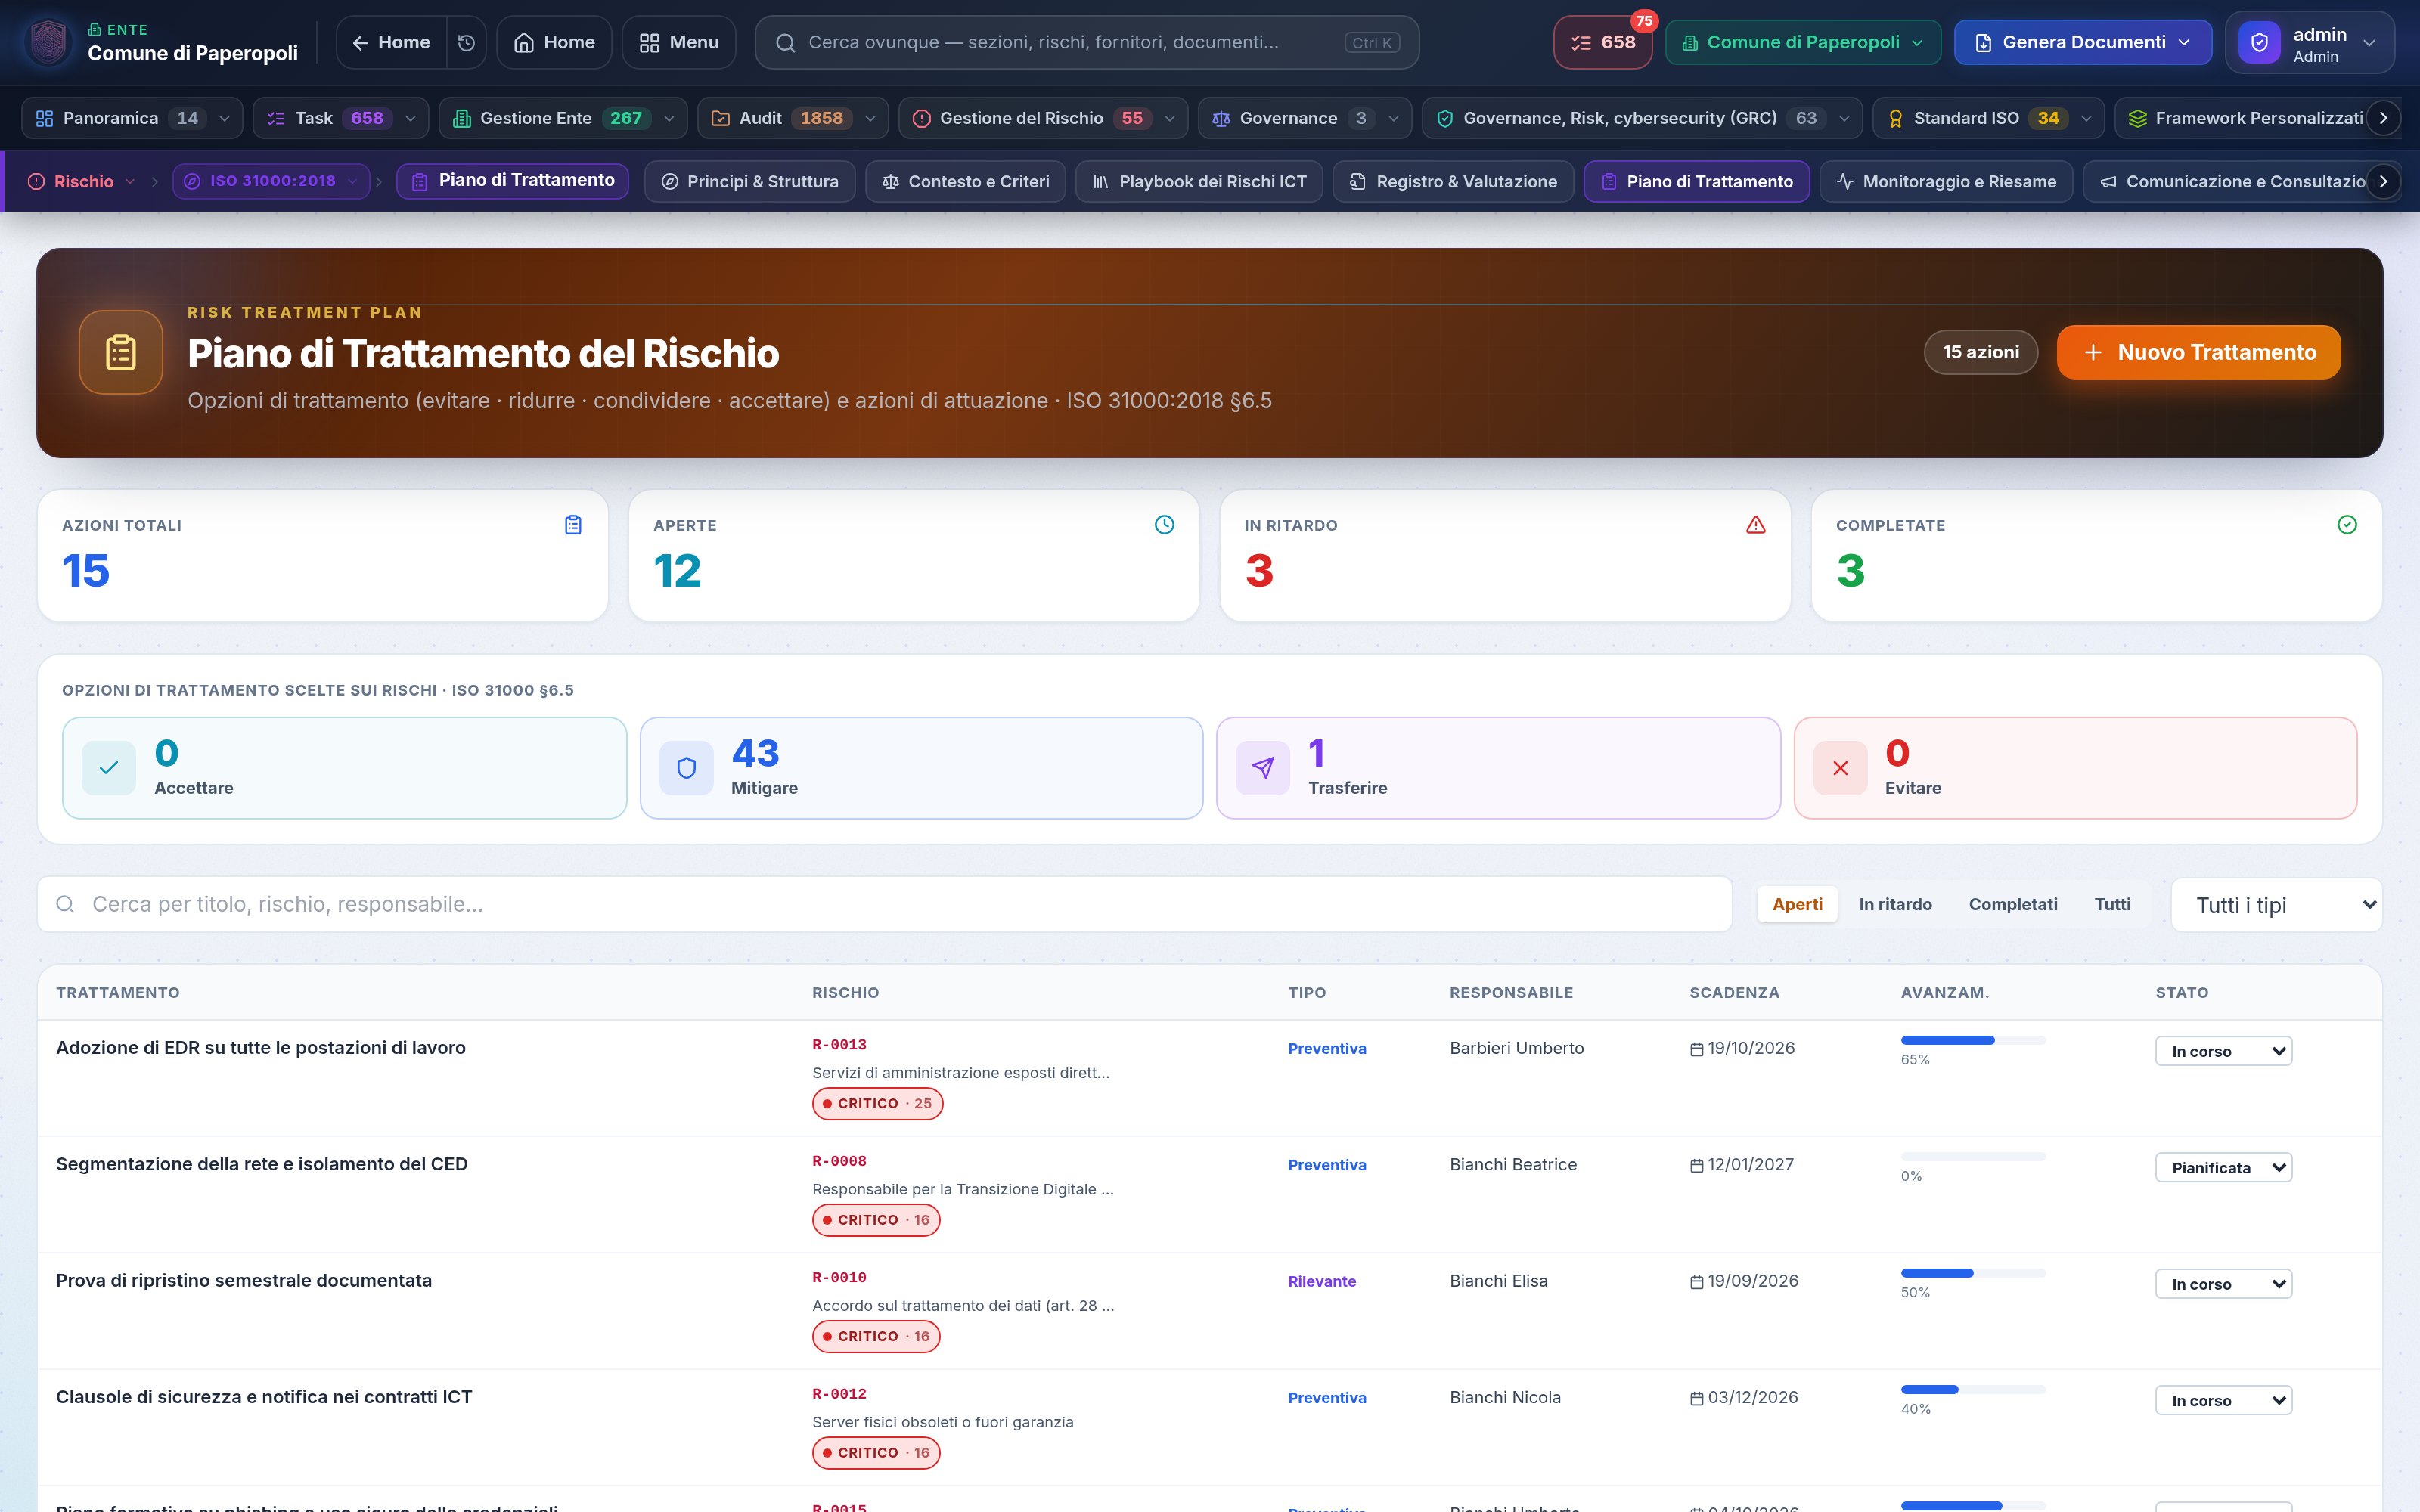Switch to Monitoraggio e Riesame tab
Image resolution: width=2420 pixels, height=1512 pixels.
(x=1946, y=181)
